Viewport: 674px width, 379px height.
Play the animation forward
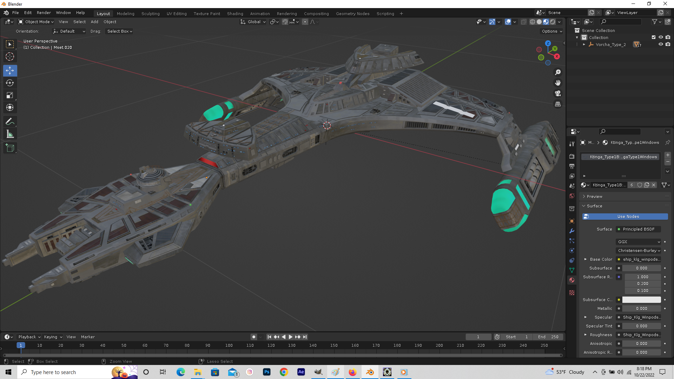291,337
